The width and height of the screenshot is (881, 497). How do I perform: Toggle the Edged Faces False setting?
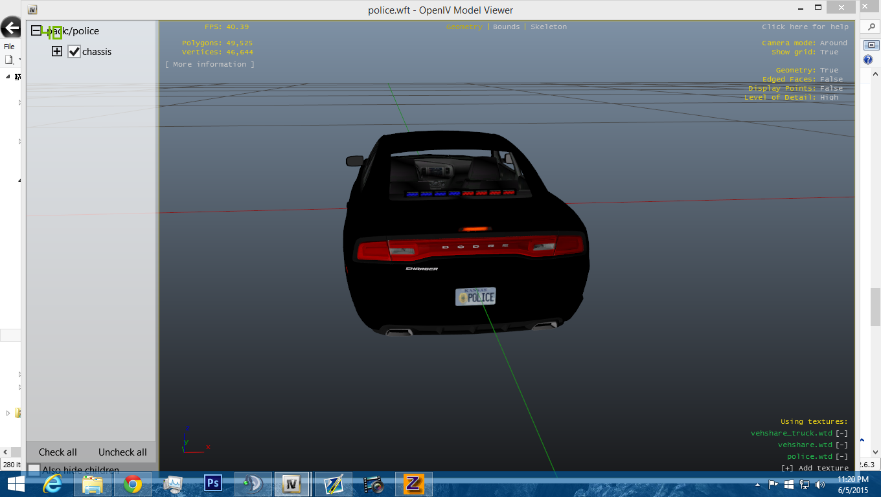tap(832, 80)
